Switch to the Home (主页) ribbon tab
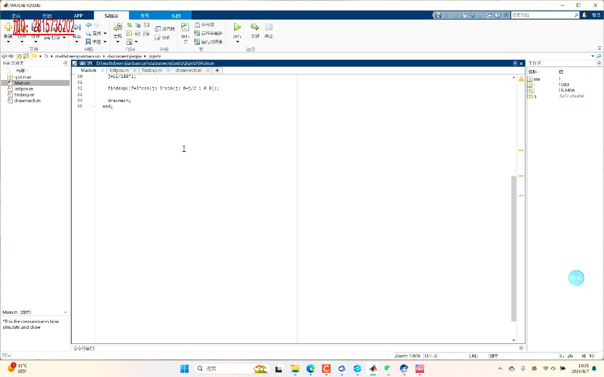 pos(16,16)
